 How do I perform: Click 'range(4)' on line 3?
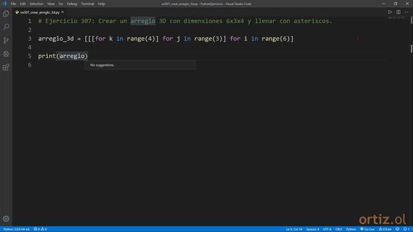tap(141, 39)
